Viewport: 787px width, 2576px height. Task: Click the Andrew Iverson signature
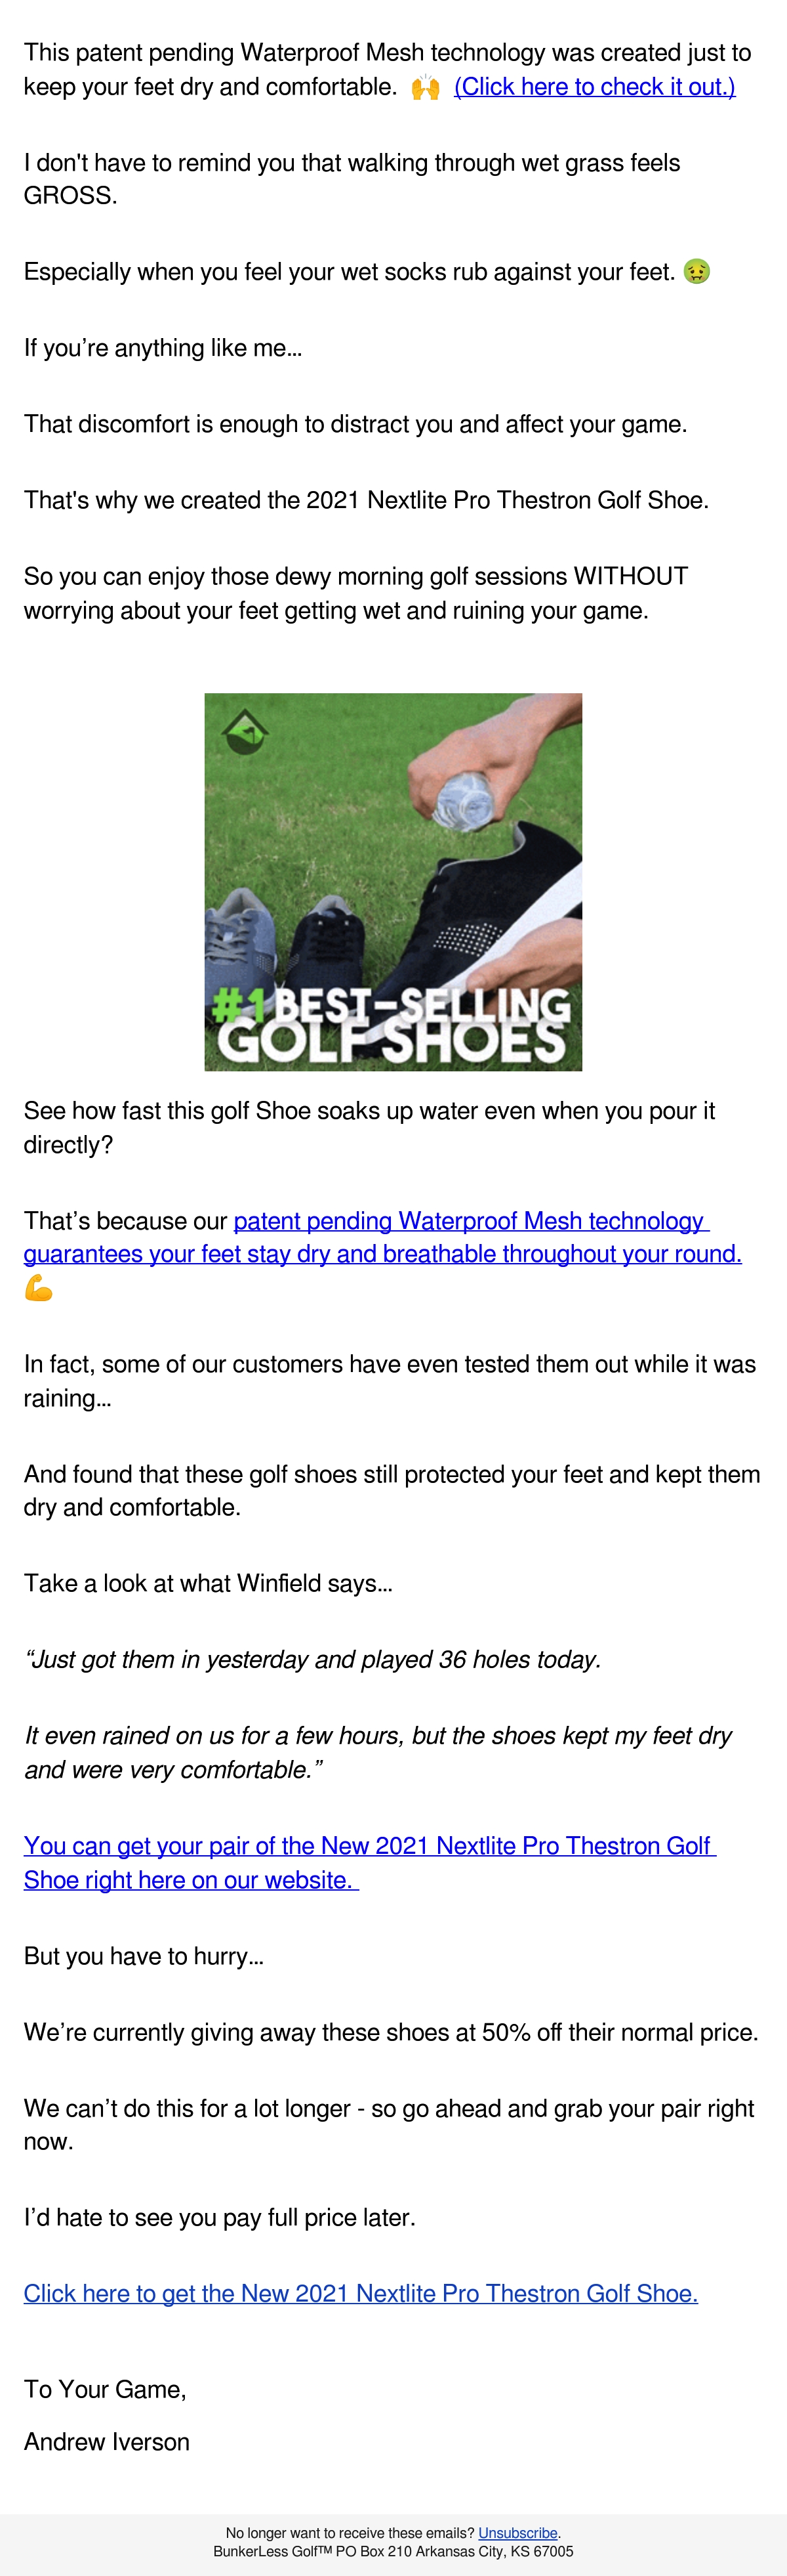coord(107,2441)
